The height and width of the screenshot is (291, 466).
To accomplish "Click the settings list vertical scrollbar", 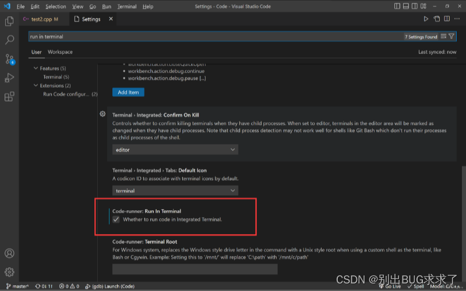I will click(464, 224).
